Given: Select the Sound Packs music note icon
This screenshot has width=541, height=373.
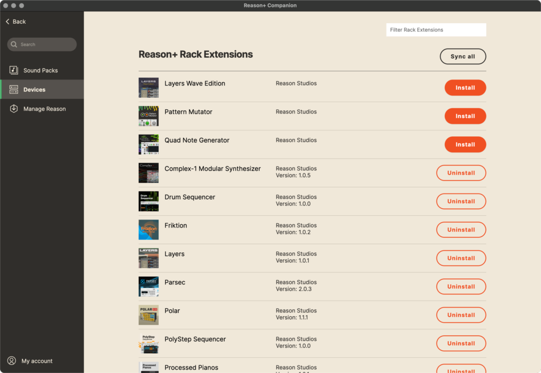Looking at the screenshot, I should 13,70.
